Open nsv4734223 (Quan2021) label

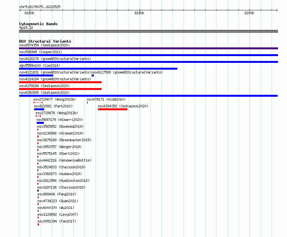(58, 201)
